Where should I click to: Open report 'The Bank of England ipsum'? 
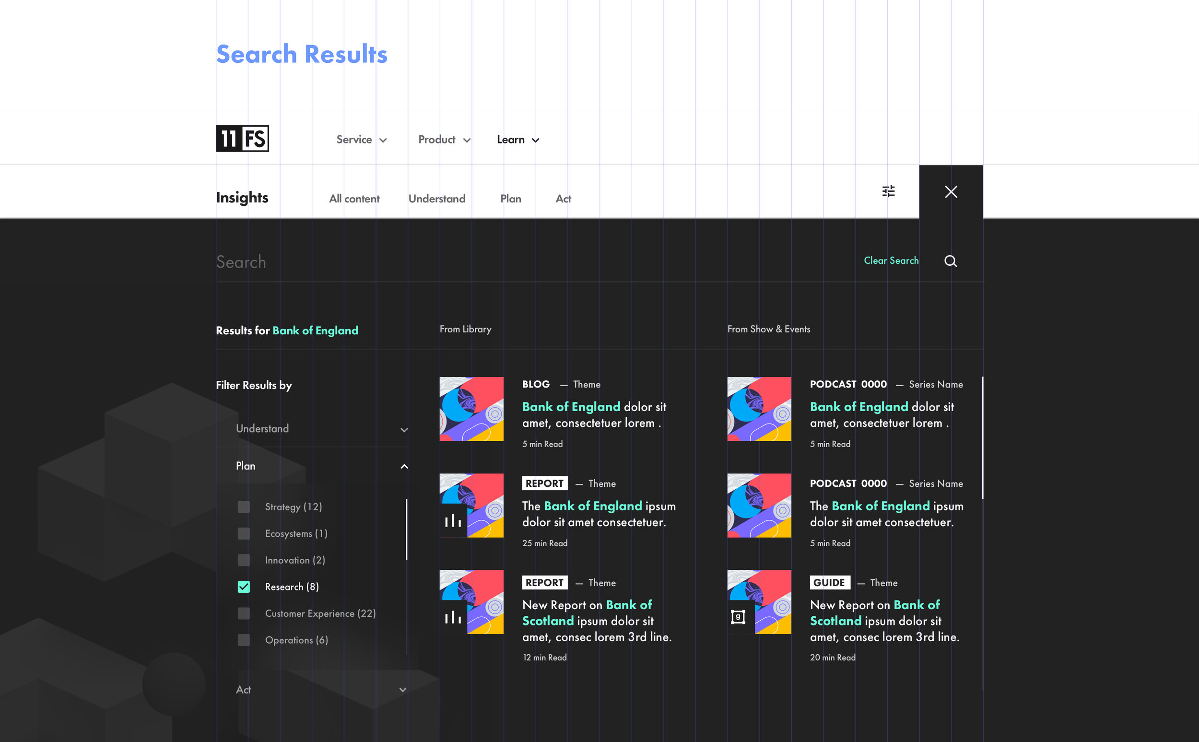click(599, 514)
